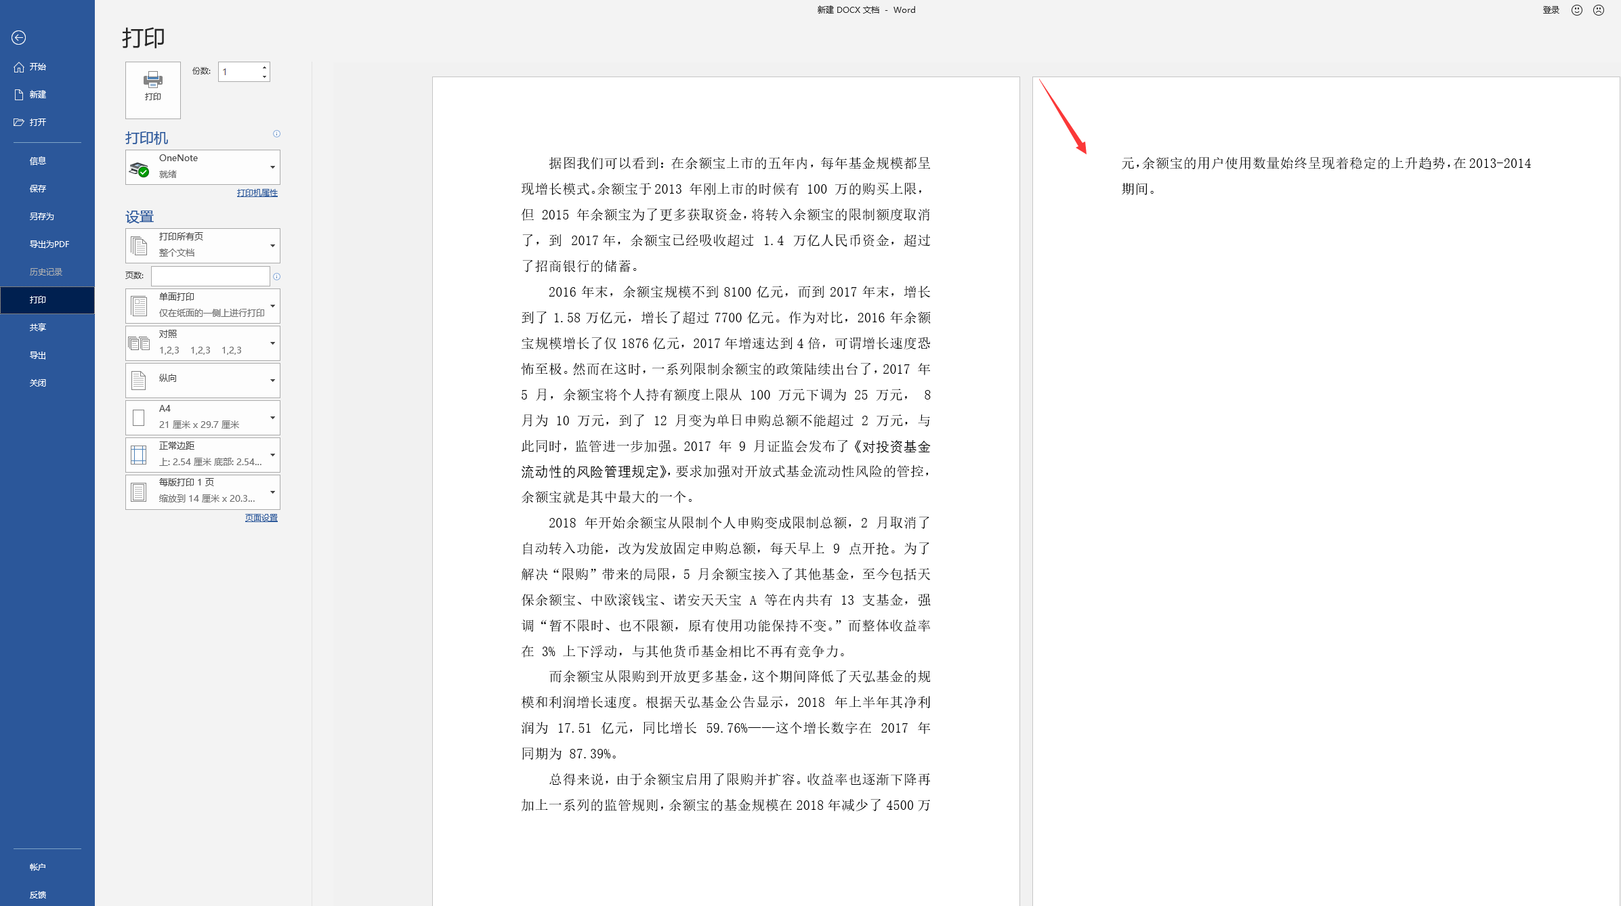
Task: Open 历史记录 in the sidebar
Action: (47, 272)
